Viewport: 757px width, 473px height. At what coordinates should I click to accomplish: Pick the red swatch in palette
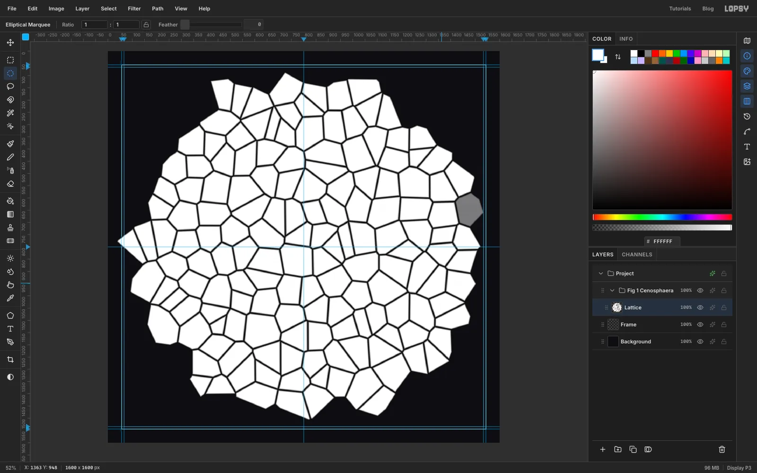pyautogui.click(x=655, y=53)
